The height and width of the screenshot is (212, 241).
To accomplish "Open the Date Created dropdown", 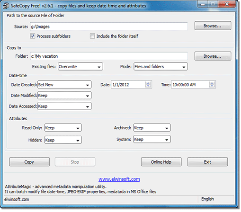I will tap(64, 85).
